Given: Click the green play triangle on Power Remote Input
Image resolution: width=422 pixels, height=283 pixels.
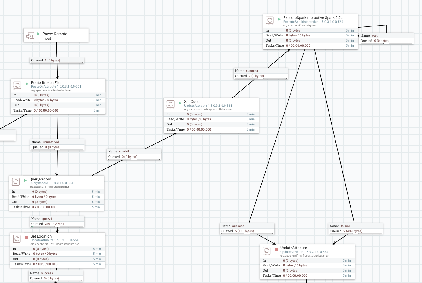Looking at the screenshot, I should 38,34.
